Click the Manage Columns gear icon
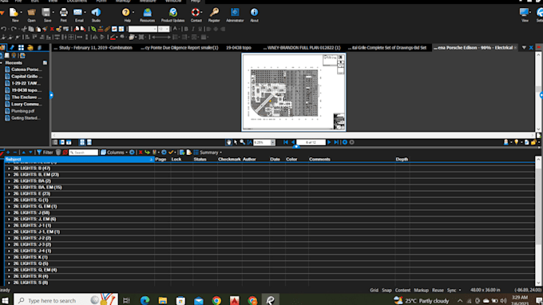 click(132, 152)
